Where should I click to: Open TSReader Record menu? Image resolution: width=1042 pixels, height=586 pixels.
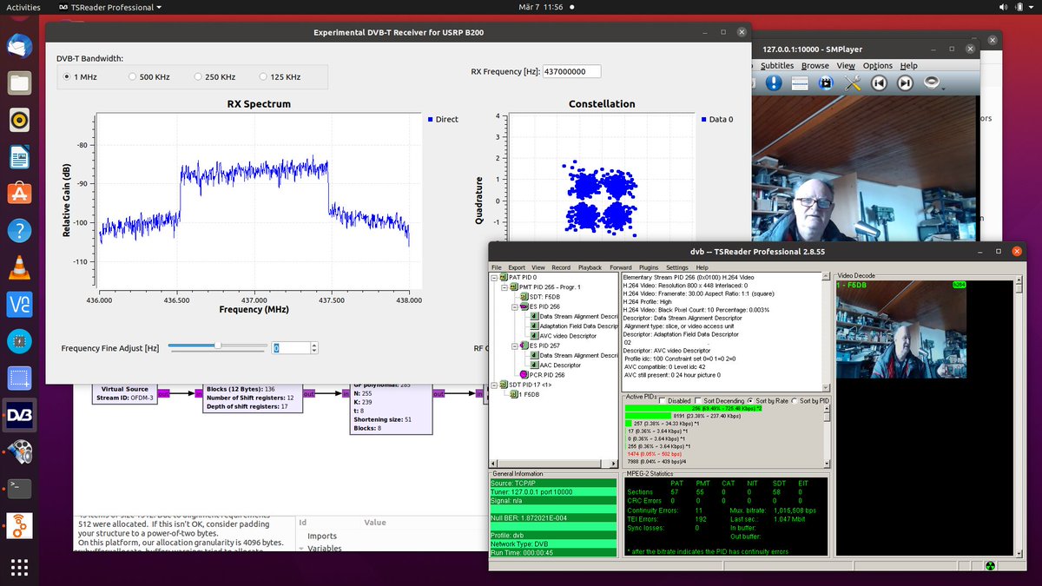pos(561,267)
